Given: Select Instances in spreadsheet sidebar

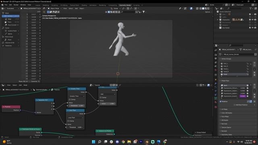Looking at the screenshot, I should tap(11, 46).
